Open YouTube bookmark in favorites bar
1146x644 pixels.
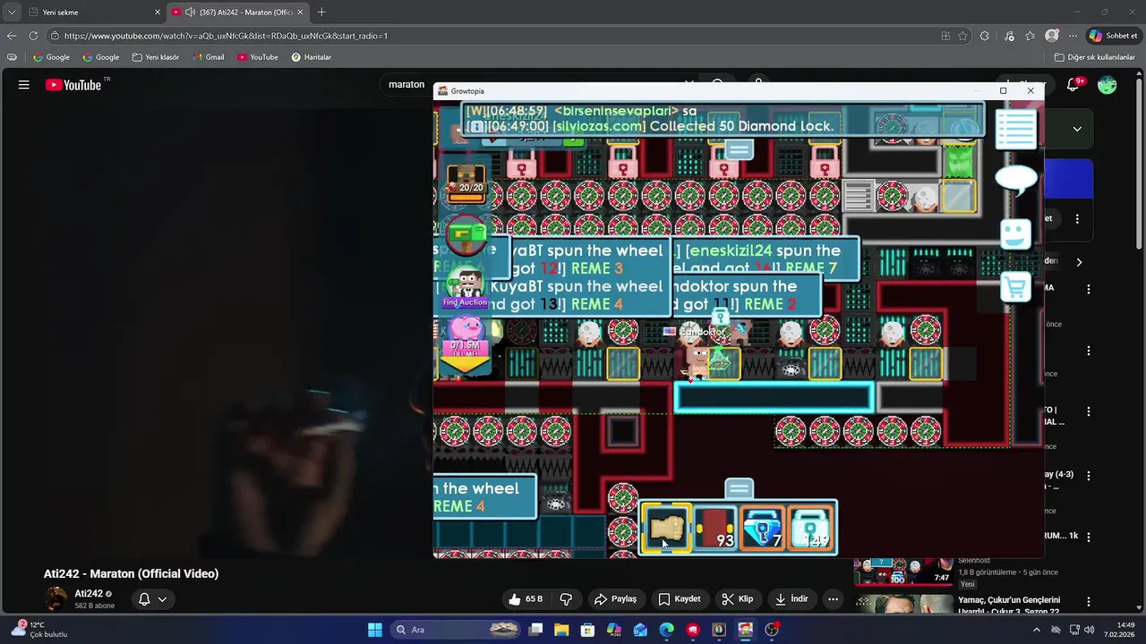coord(258,57)
